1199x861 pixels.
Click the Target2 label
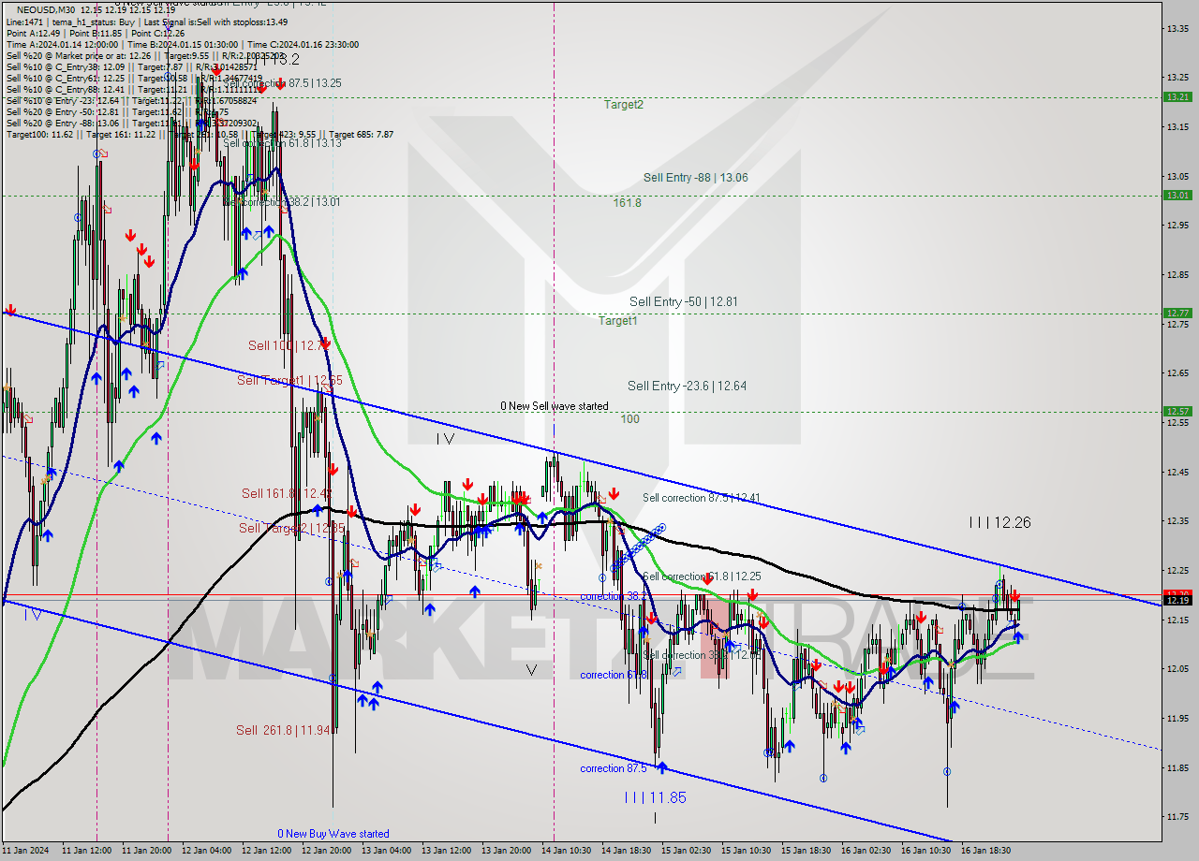[x=623, y=105]
